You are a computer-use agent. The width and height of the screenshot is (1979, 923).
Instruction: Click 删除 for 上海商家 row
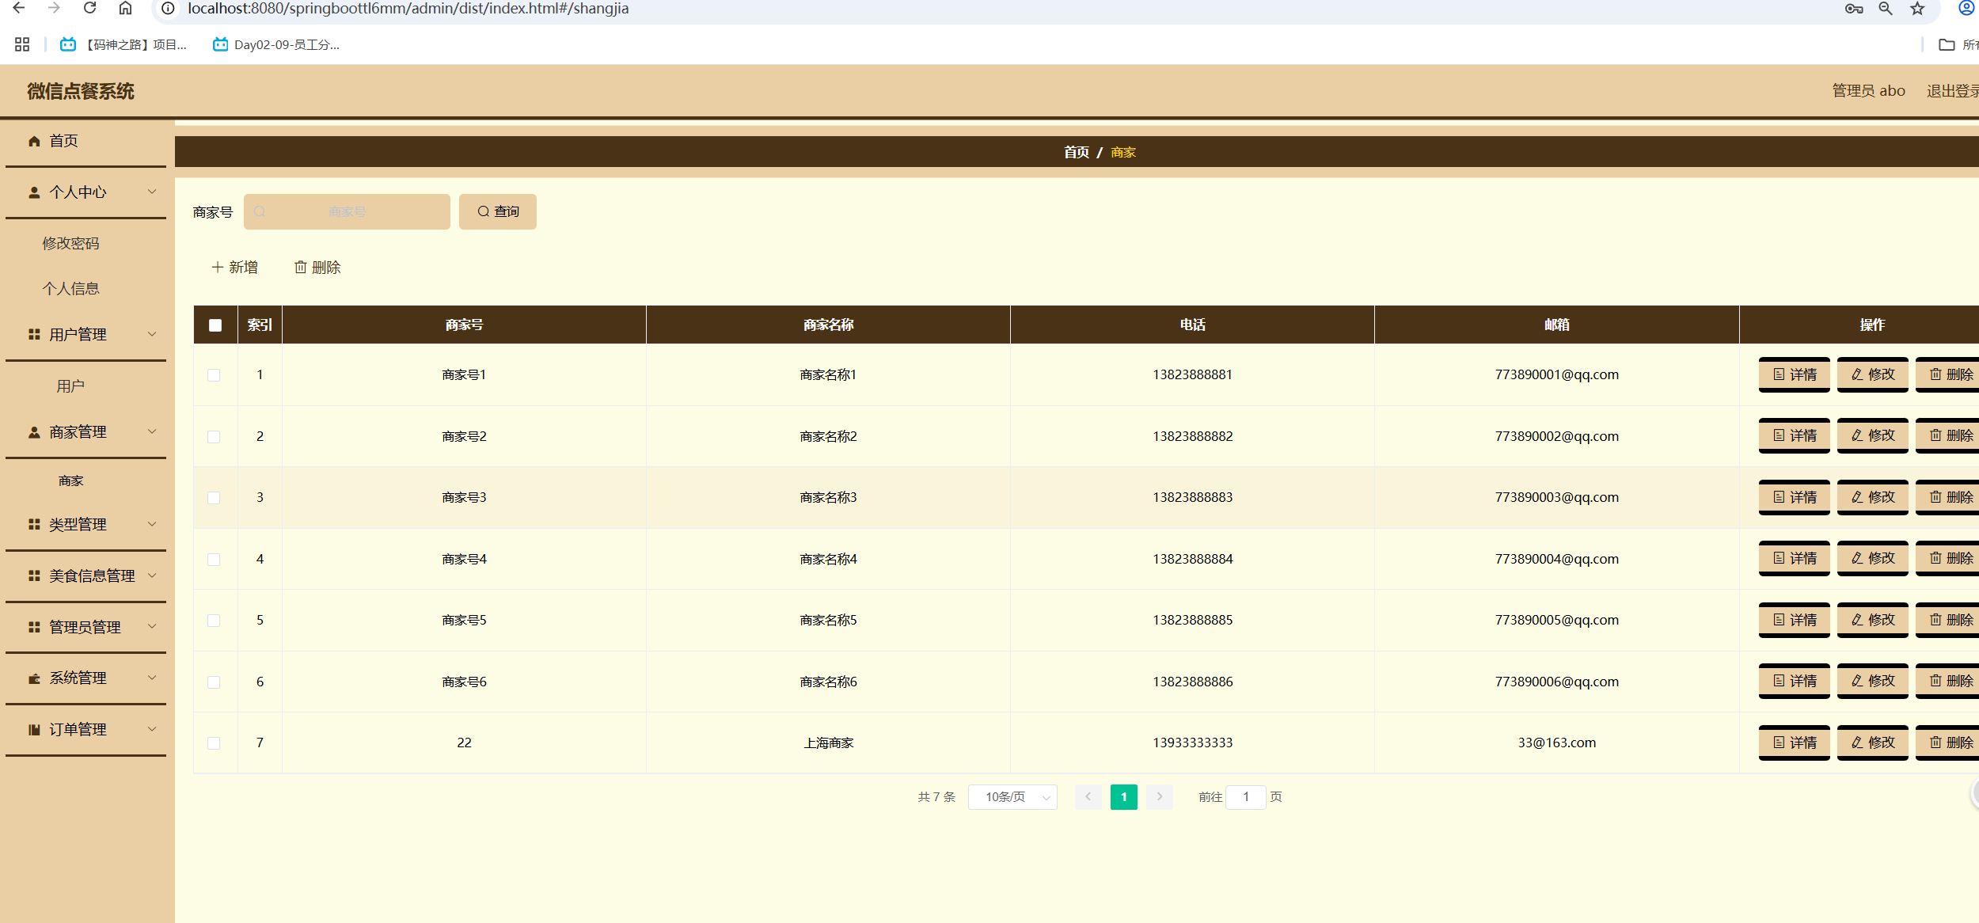pyautogui.click(x=1948, y=743)
